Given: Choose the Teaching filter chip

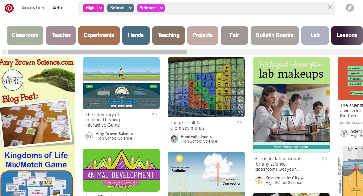Looking at the screenshot, I should [x=169, y=35].
